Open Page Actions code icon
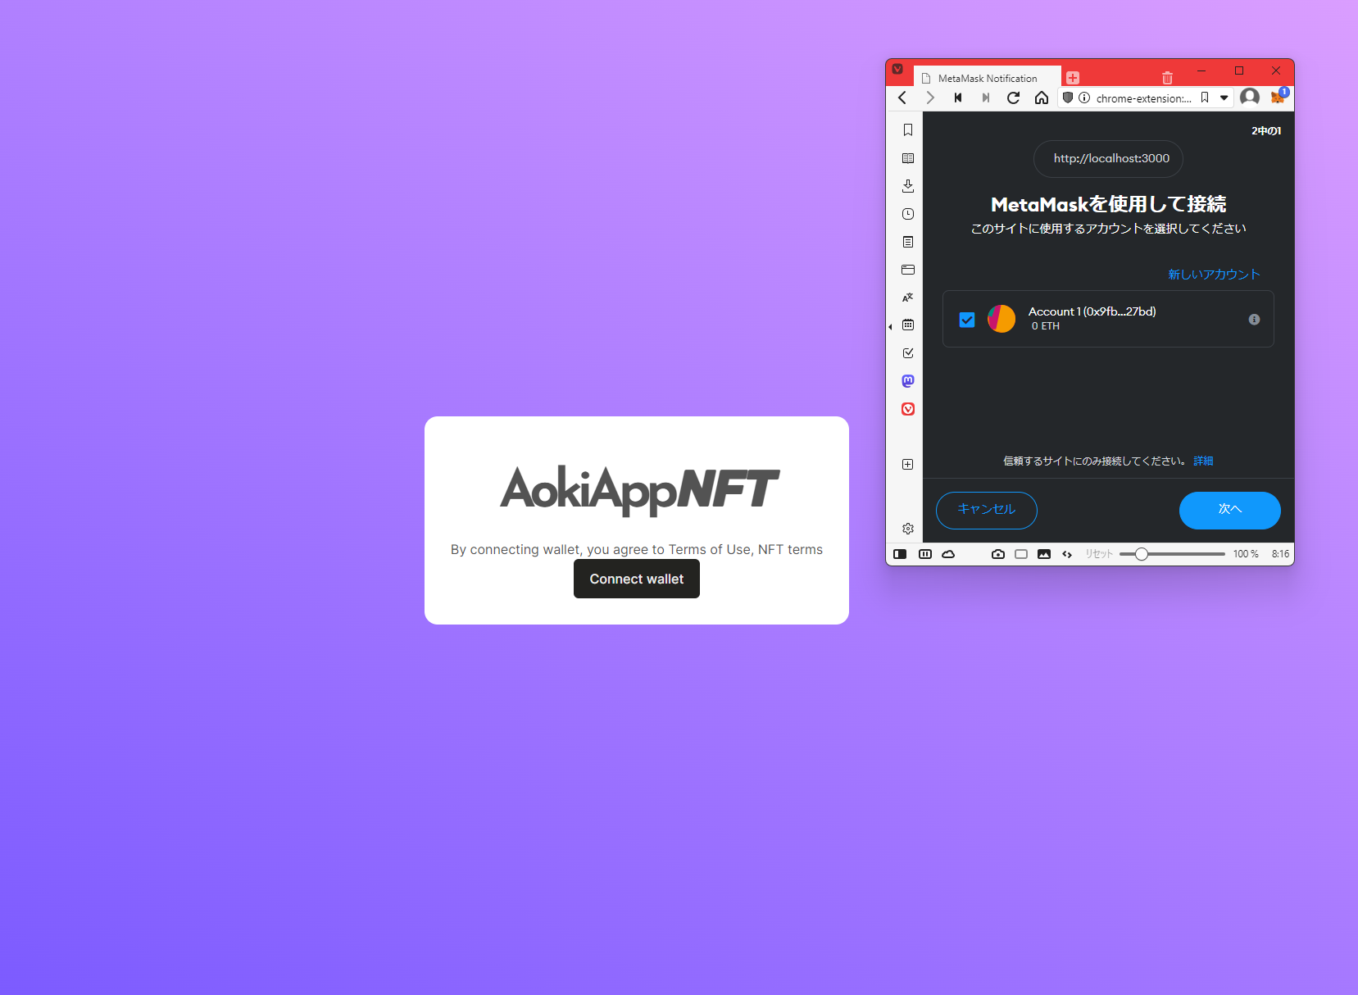1358x995 pixels. pos(1067,554)
